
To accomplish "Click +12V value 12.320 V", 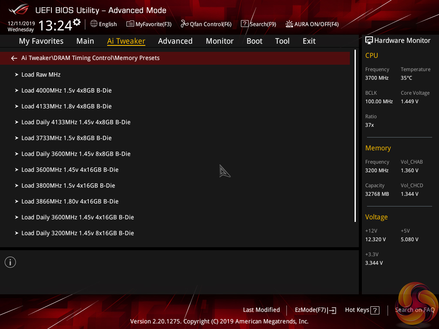I will coord(375,239).
